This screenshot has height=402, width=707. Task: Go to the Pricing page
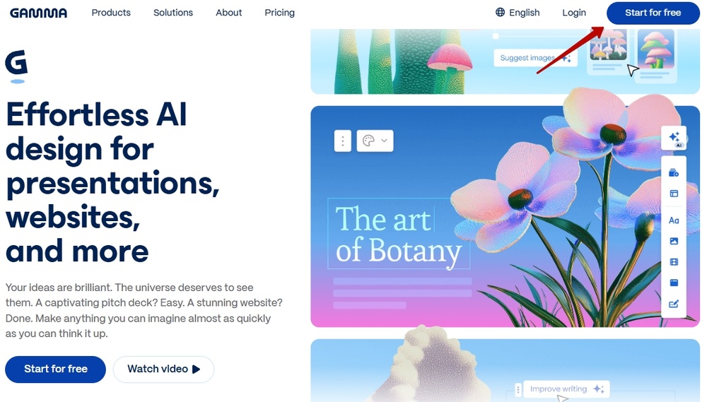tap(279, 13)
